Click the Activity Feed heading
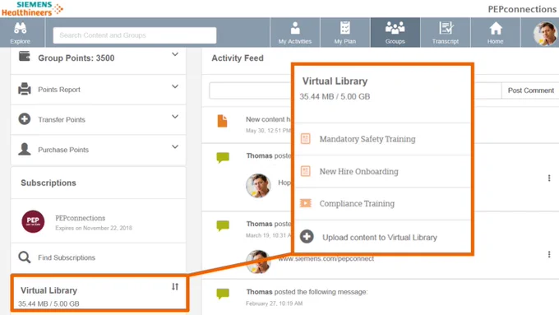The image size is (559, 315). coord(238,58)
